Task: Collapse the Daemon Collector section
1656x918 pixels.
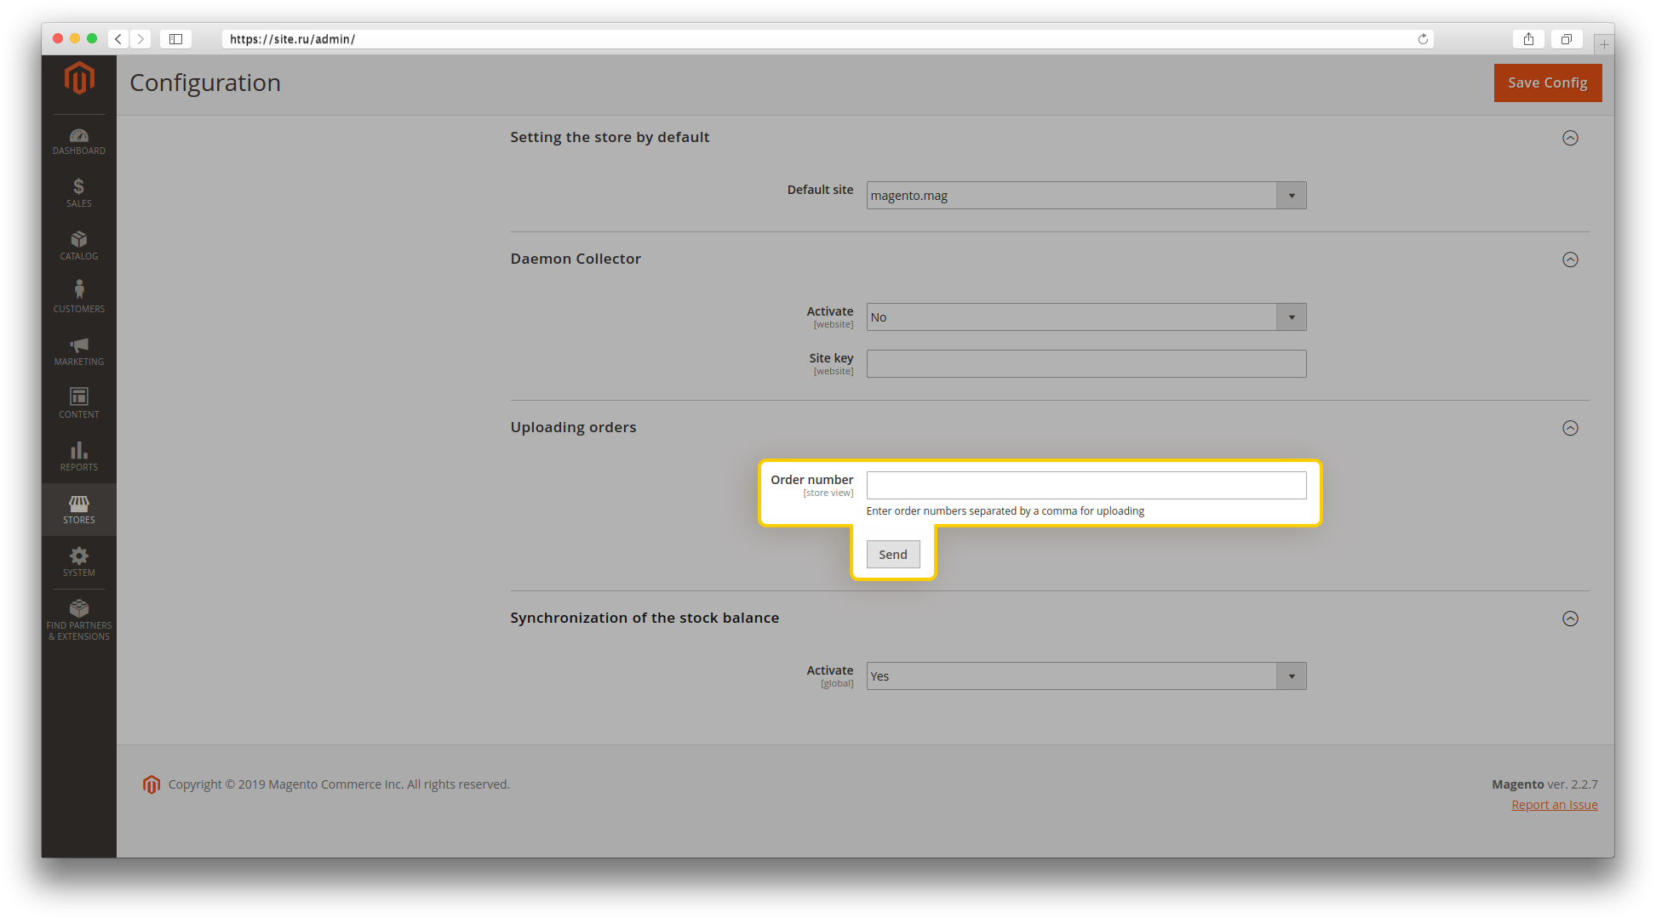Action: pyautogui.click(x=1571, y=259)
